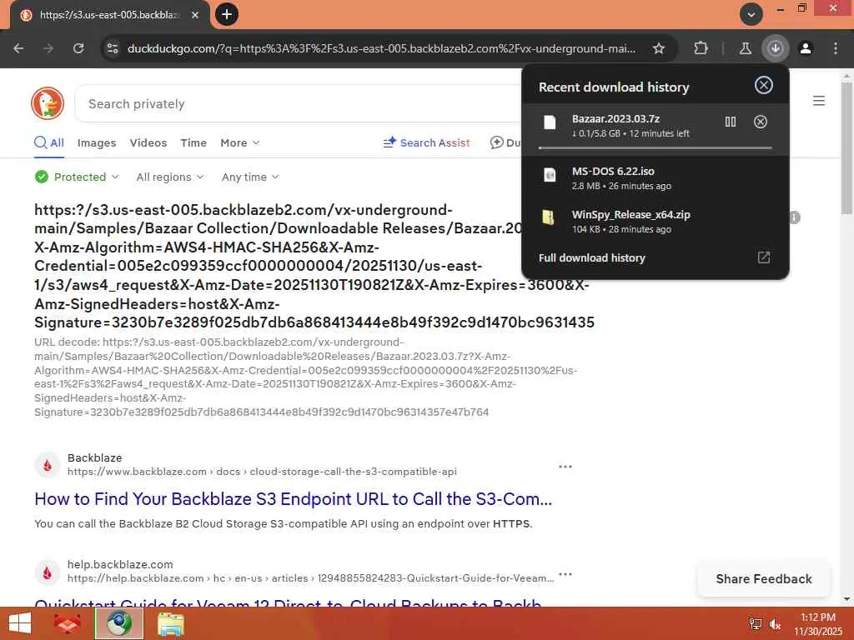
Task: Open Full download history
Action: point(656,258)
